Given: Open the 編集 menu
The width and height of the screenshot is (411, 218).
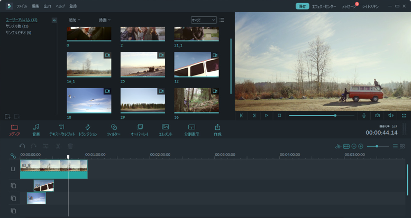Looking at the screenshot, I should coord(35,6).
